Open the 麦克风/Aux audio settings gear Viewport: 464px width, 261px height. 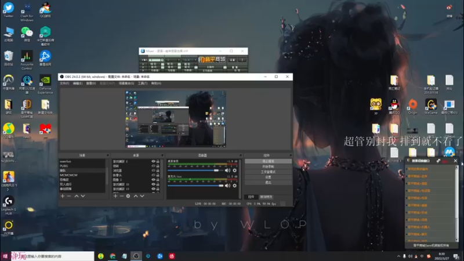(235, 186)
